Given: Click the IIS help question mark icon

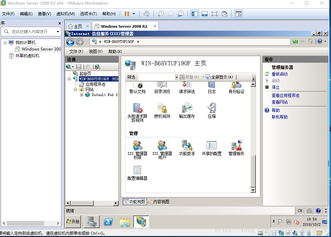Looking at the screenshot, I should tap(320, 41).
